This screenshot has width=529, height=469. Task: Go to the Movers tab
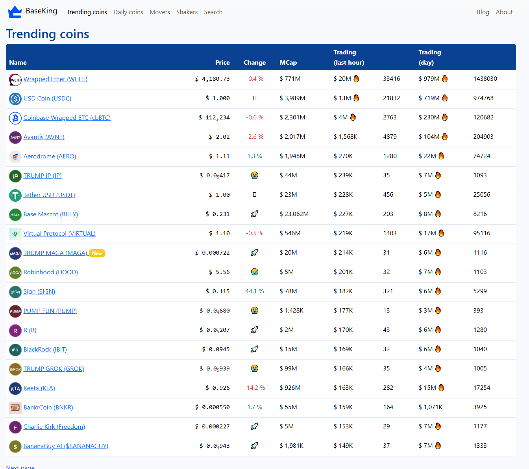pos(160,12)
